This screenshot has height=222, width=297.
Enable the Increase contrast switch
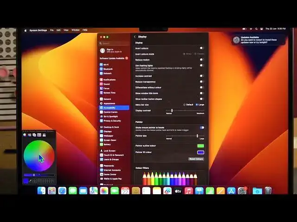coord(201,76)
